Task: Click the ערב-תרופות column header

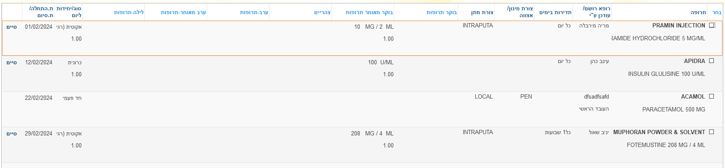Action: point(254,12)
